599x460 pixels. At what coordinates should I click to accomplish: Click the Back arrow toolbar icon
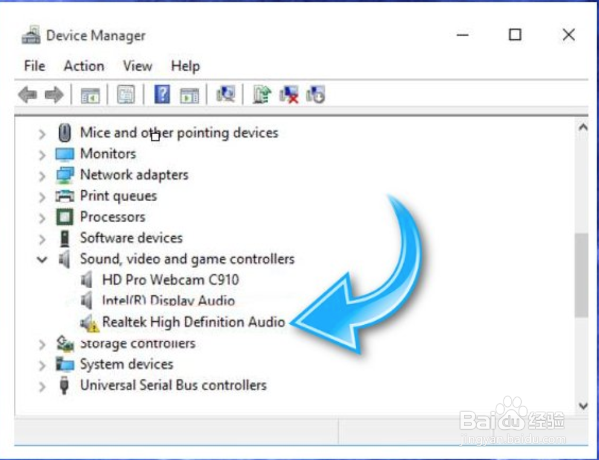(x=28, y=94)
